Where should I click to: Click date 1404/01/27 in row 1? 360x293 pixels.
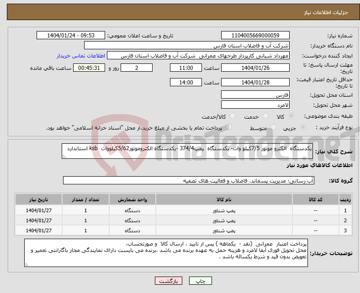(x=38, y=210)
